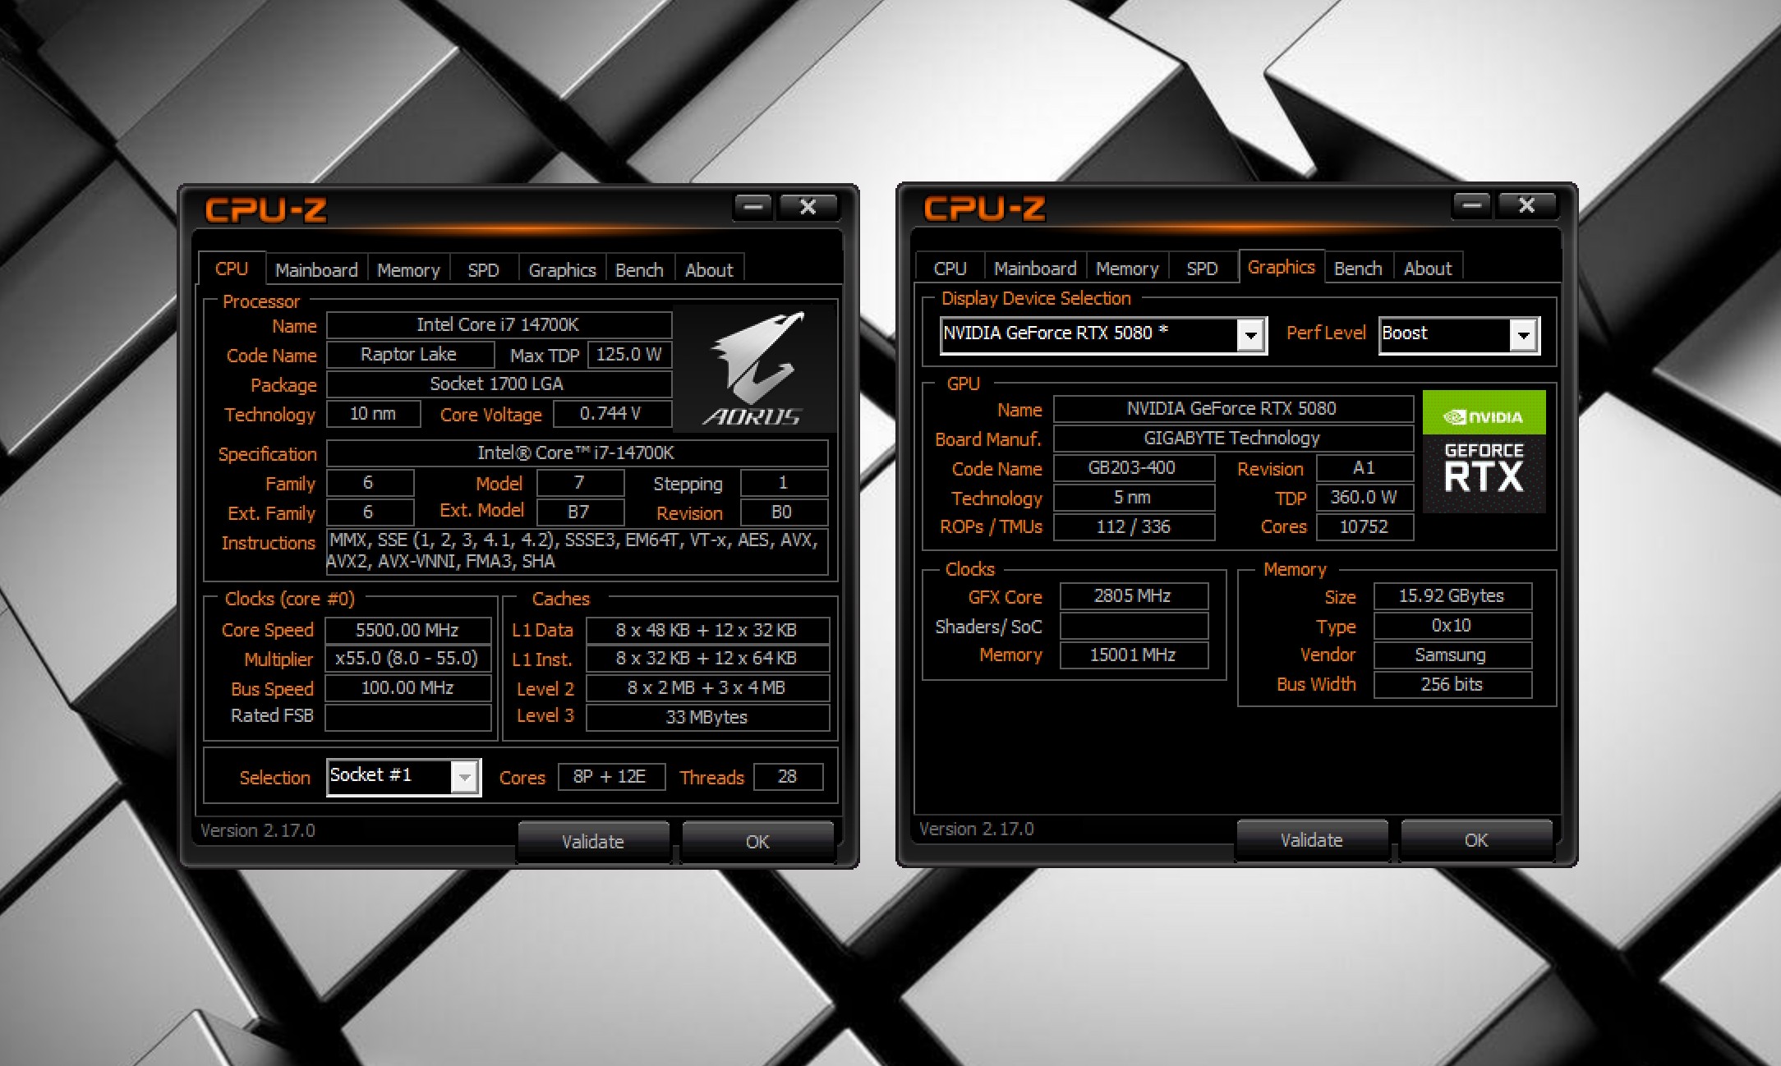This screenshot has height=1066, width=1781.
Task: Expand the NVIDIA GeForce RTX 5080 device dropdown
Action: (x=1250, y=334)
